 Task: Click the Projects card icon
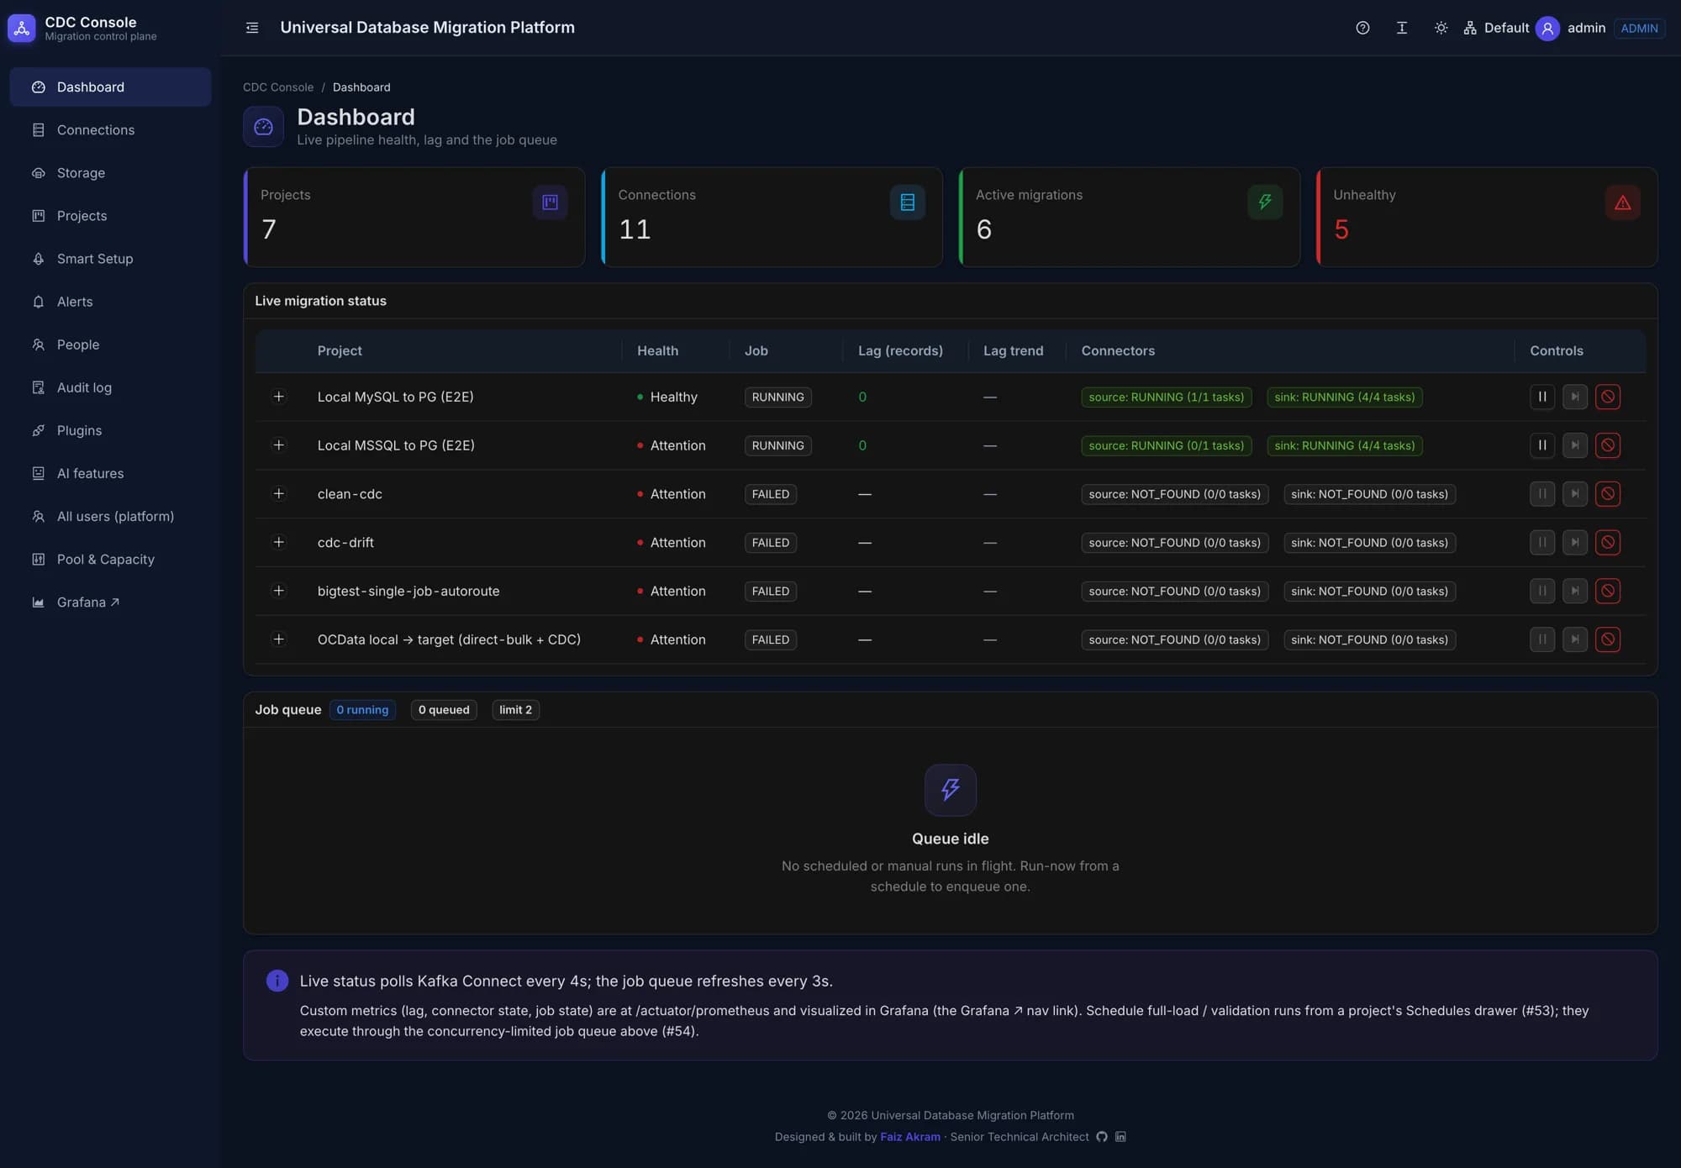point(550,203)
